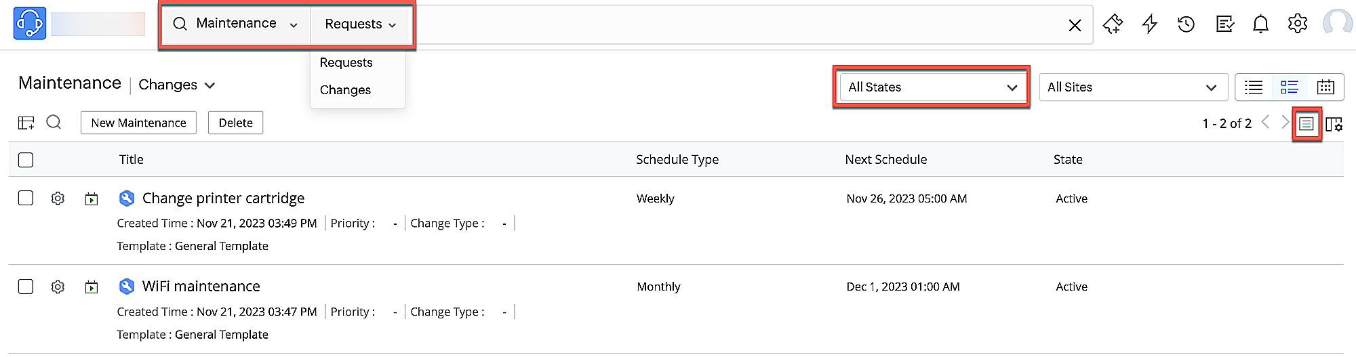Click the lightning quick actions icon

point(1150,24)
